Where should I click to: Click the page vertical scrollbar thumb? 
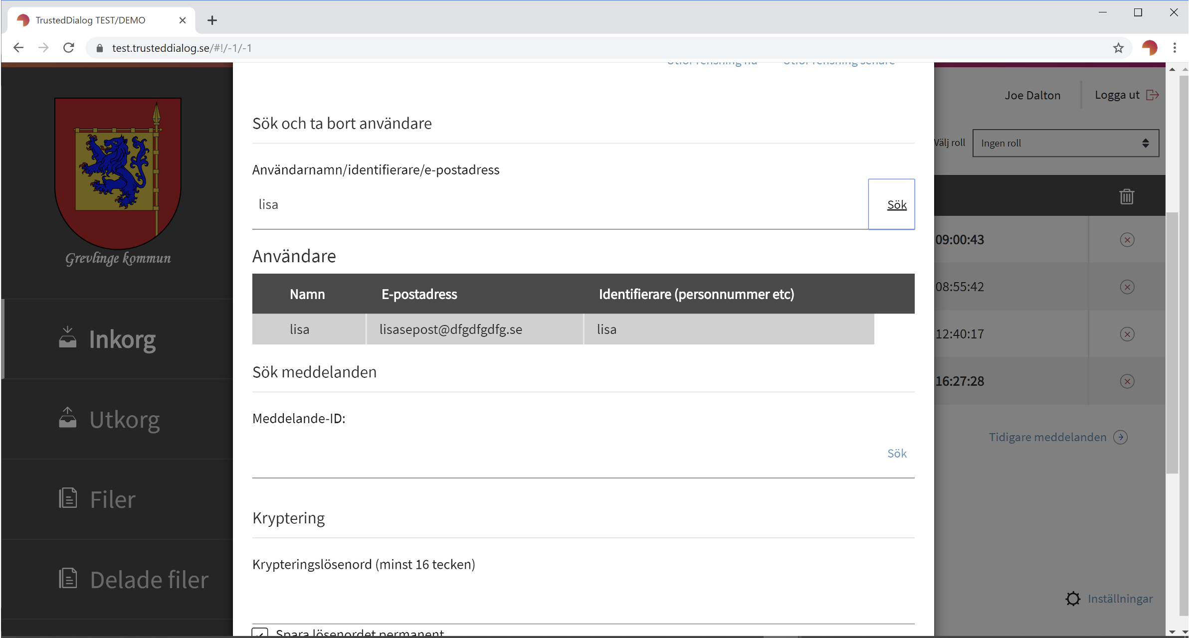1172,342
